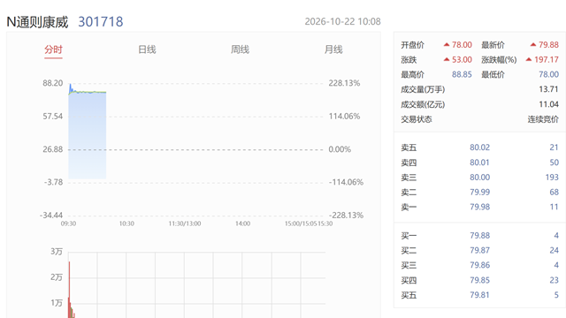Click the up arrow beside 最新价
The width and height of the screenshot is (566, 318).
click(x=533, y=45)
